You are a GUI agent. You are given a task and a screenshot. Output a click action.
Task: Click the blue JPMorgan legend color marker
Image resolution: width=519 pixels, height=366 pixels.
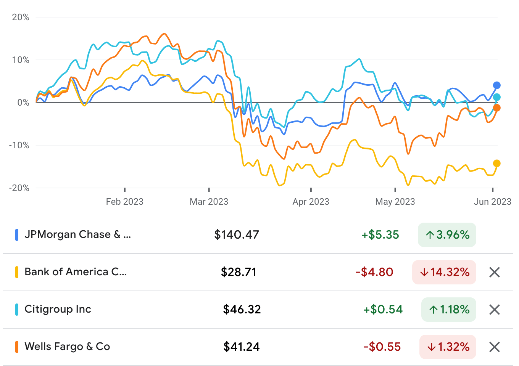click(16, 235)
